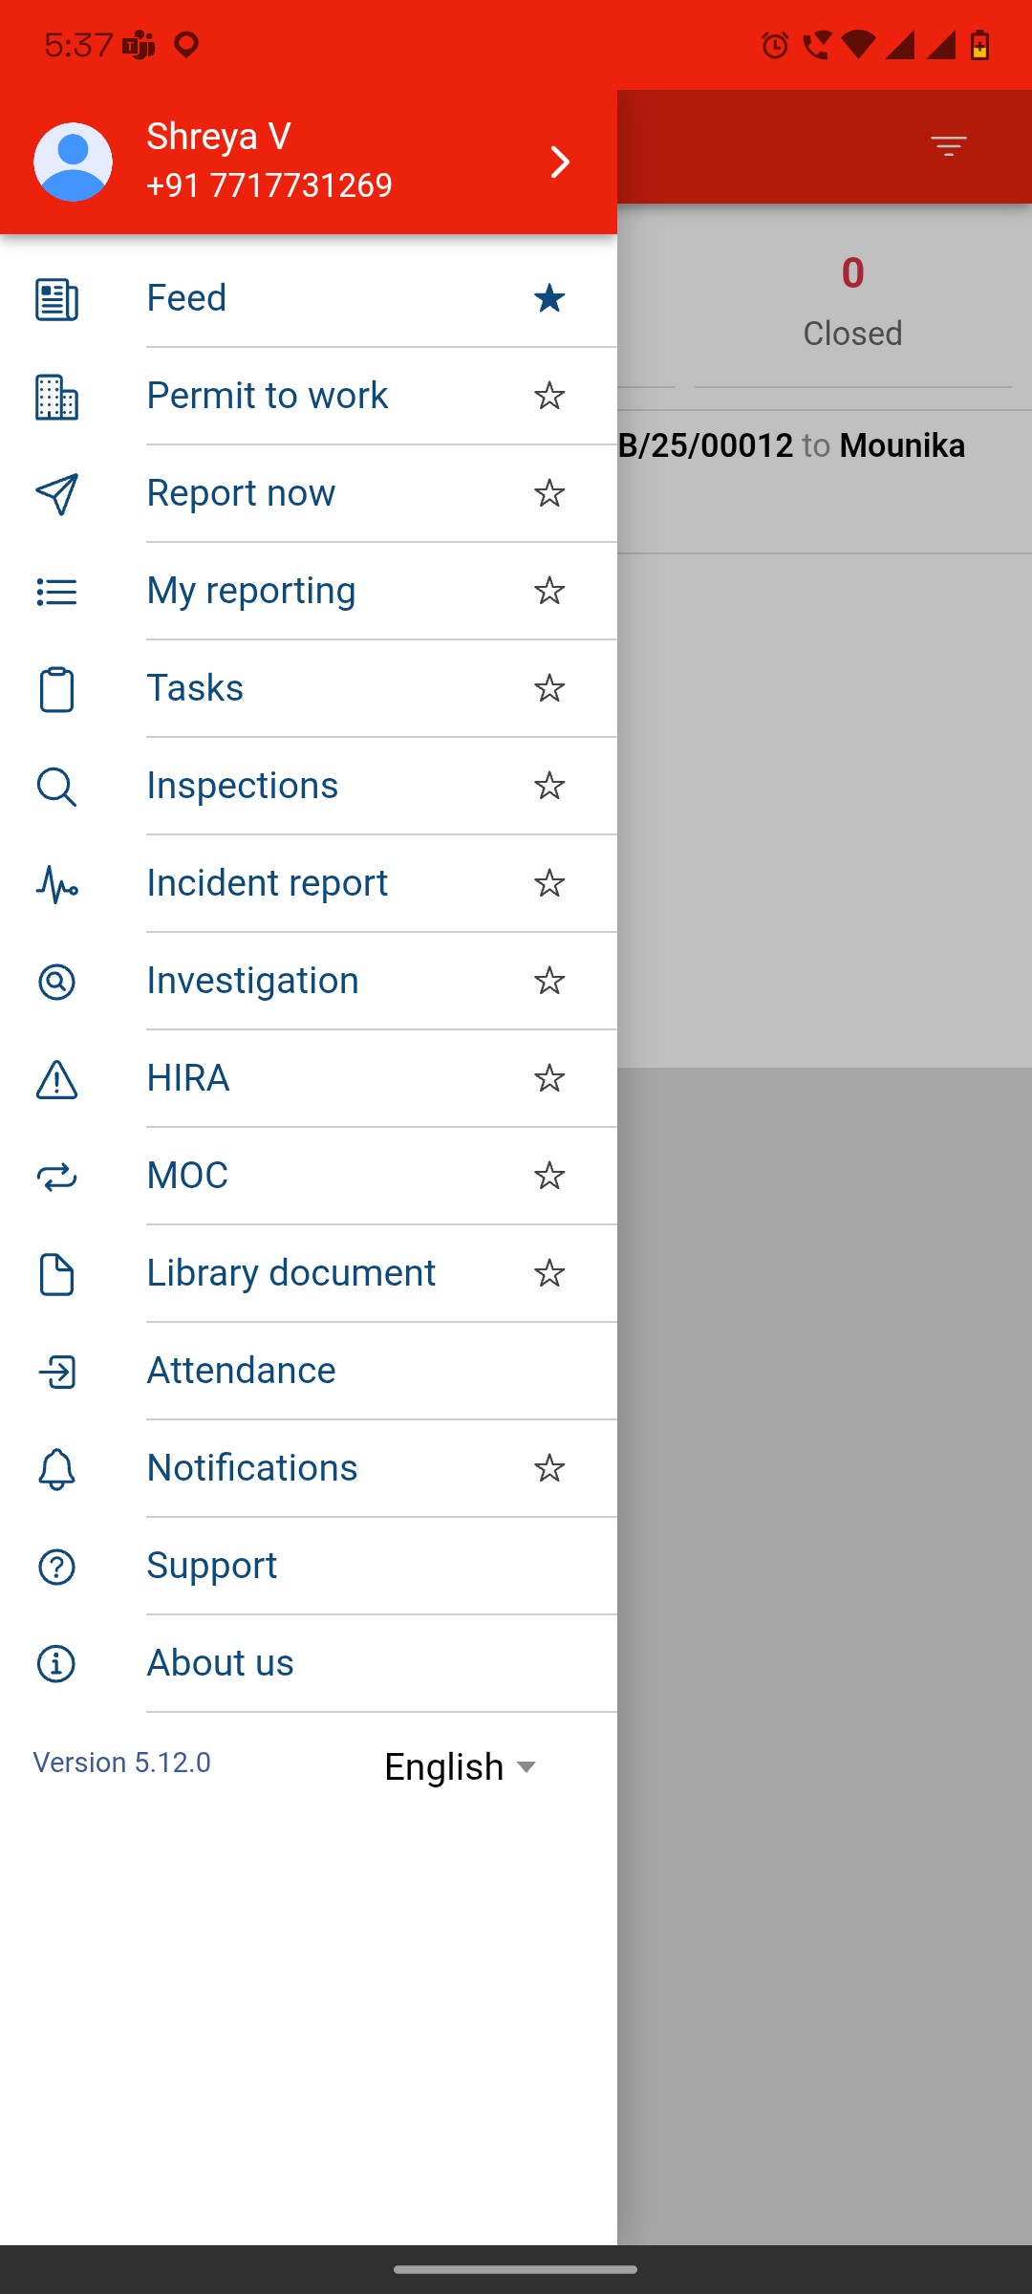Open the English language dropdown

click(x=461, y=1767)
